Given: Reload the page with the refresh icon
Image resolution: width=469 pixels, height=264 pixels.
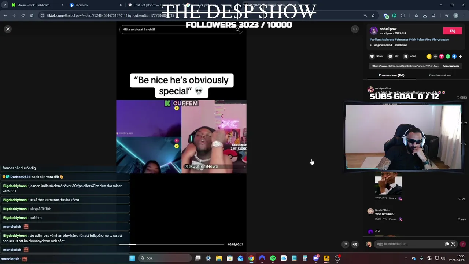Looking at the screenshot, I should pos(23,15).
